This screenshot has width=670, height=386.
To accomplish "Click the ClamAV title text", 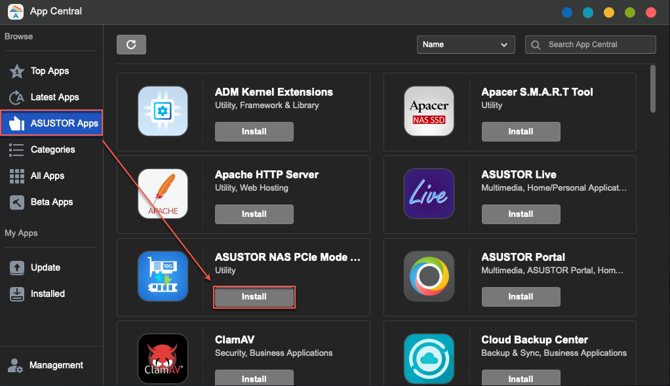I will pyautogui.click(x=235, y=340).
